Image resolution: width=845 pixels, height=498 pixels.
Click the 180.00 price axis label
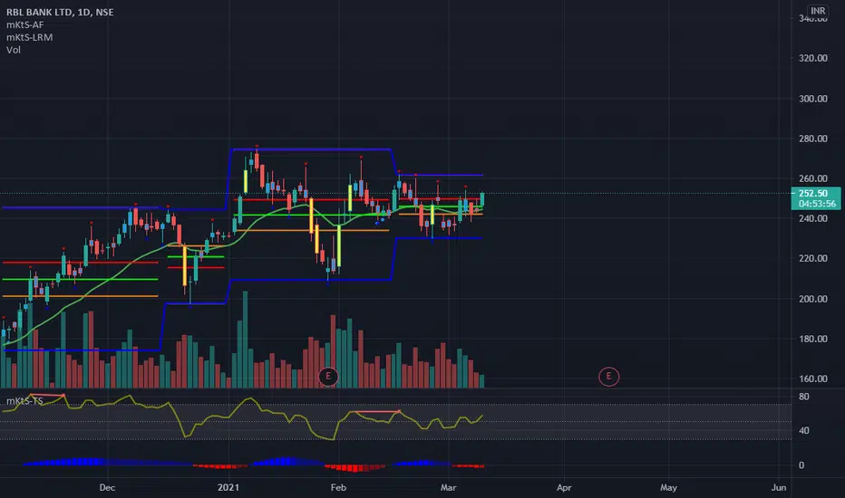(x=813, y=339)
